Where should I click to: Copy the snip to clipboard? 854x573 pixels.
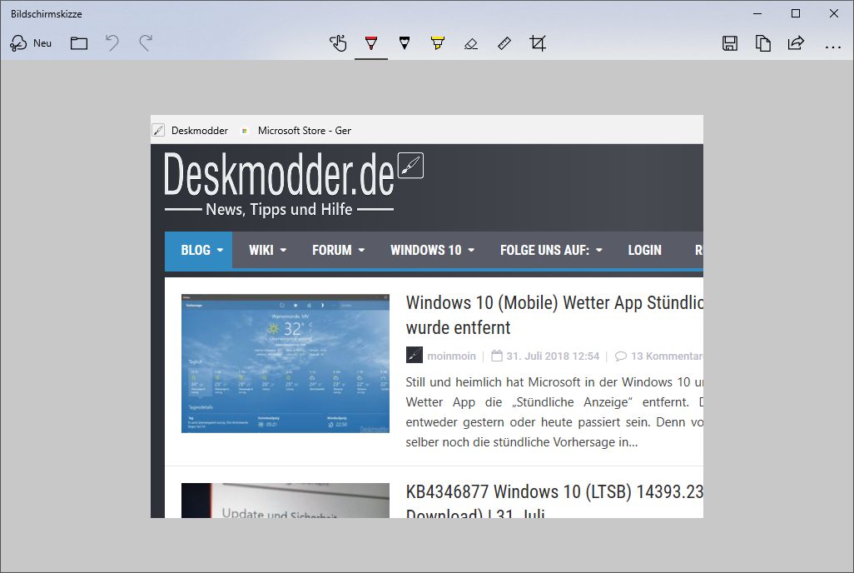tap(763, 43)
